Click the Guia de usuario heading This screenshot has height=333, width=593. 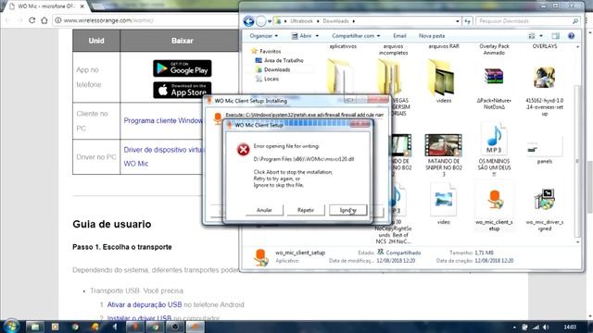point(112,224)
